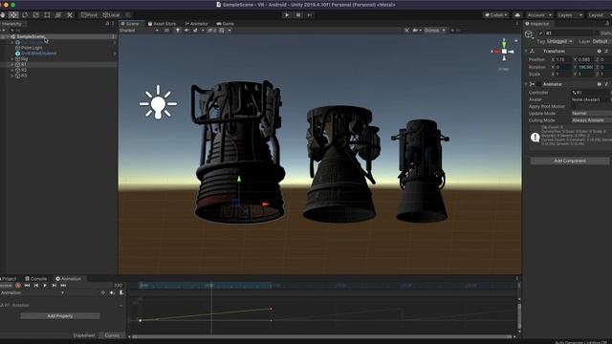The height and width of the screenshot is (344, 612).
Task: Toggle scene lighting bulb icon
Action: 178,30
